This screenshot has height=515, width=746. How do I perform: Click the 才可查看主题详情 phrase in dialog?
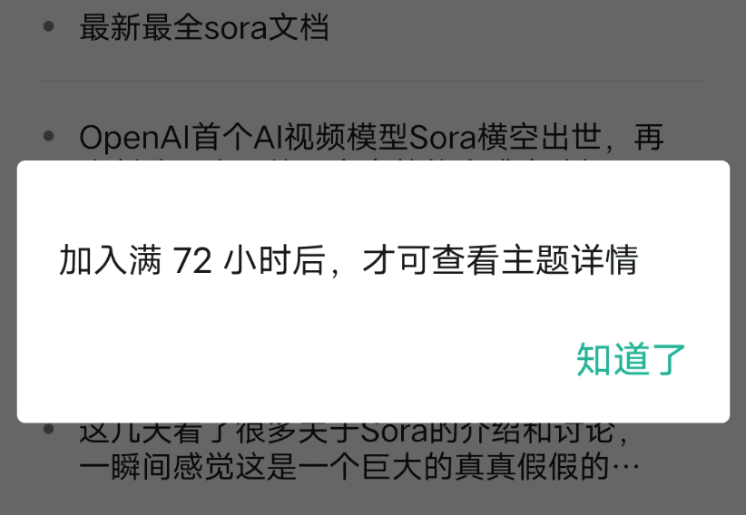(500, 260)
